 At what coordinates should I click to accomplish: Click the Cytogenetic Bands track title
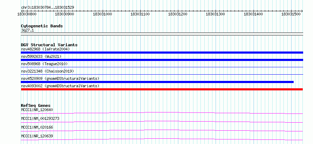(42, 26)
